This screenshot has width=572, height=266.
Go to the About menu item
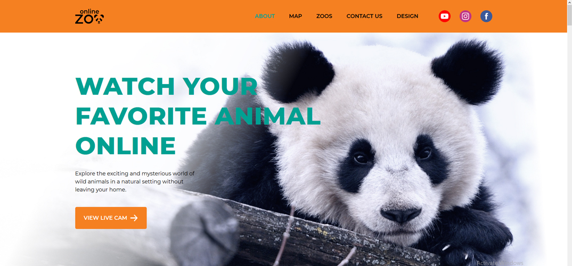[x=265, y=16]
